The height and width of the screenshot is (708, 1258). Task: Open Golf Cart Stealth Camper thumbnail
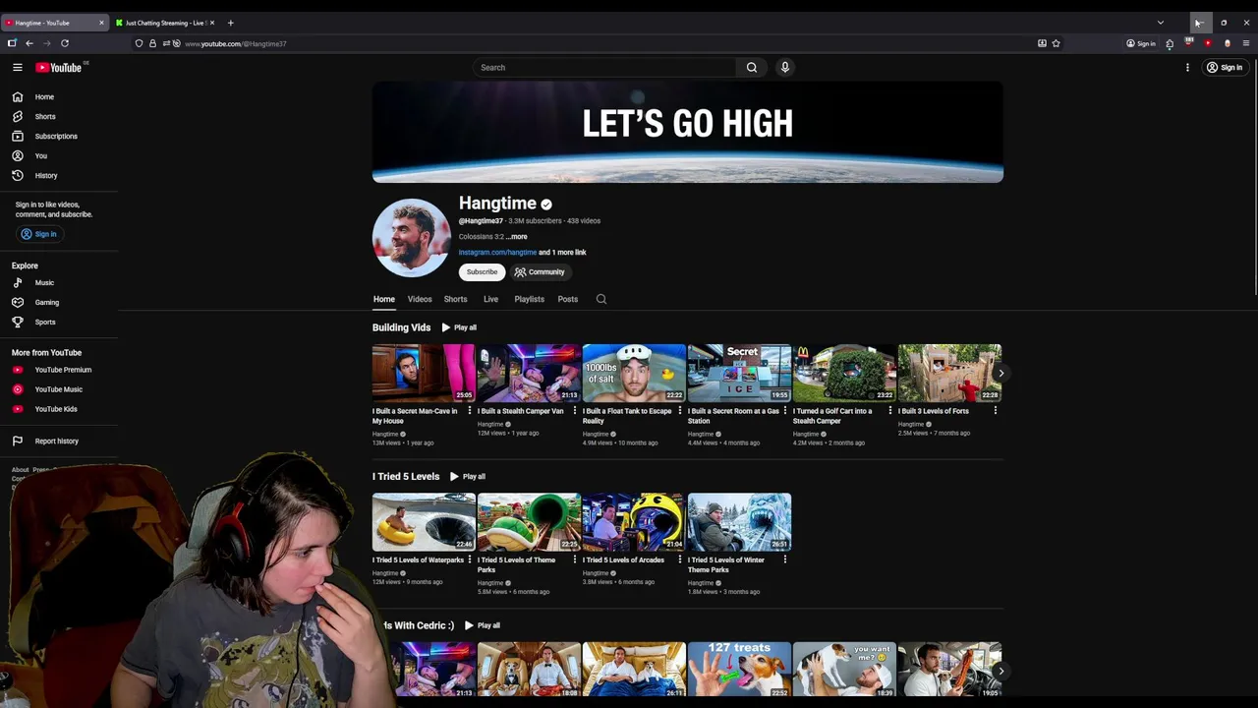[x=844, y=373]
